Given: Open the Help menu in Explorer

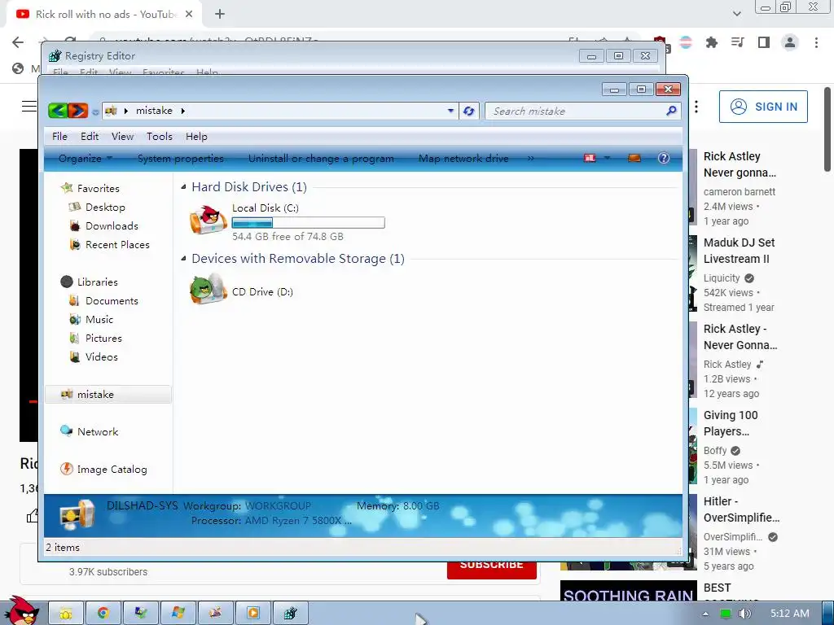Looking at the screenshot, I should [196, 137].
